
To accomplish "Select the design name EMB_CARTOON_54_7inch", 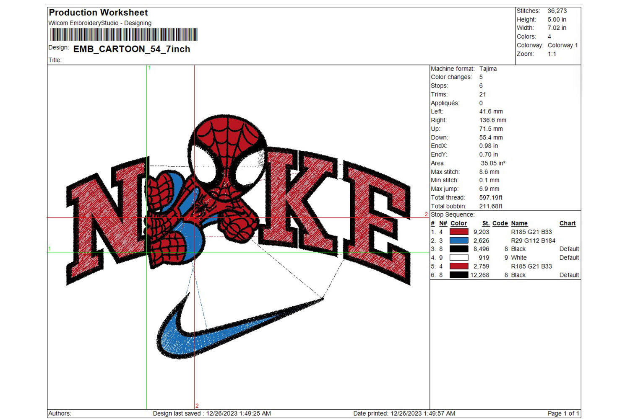I will click(x=132, y=49).
